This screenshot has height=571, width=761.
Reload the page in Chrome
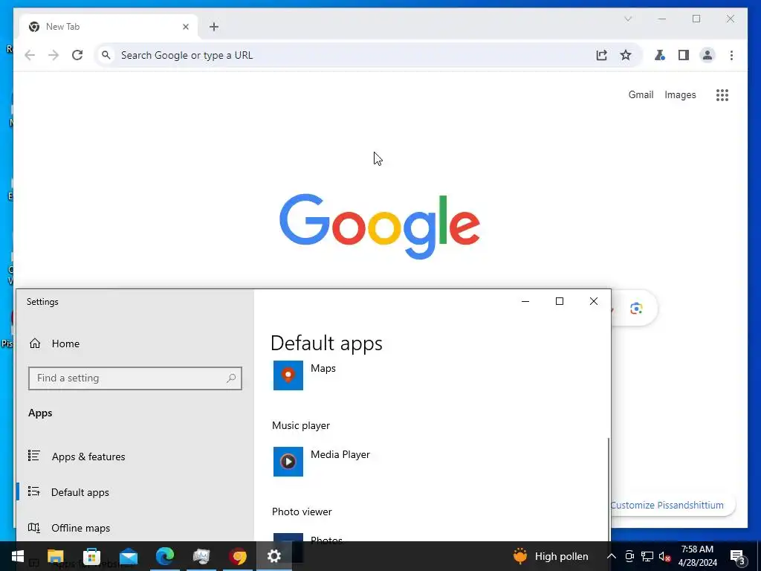(77, 55)
